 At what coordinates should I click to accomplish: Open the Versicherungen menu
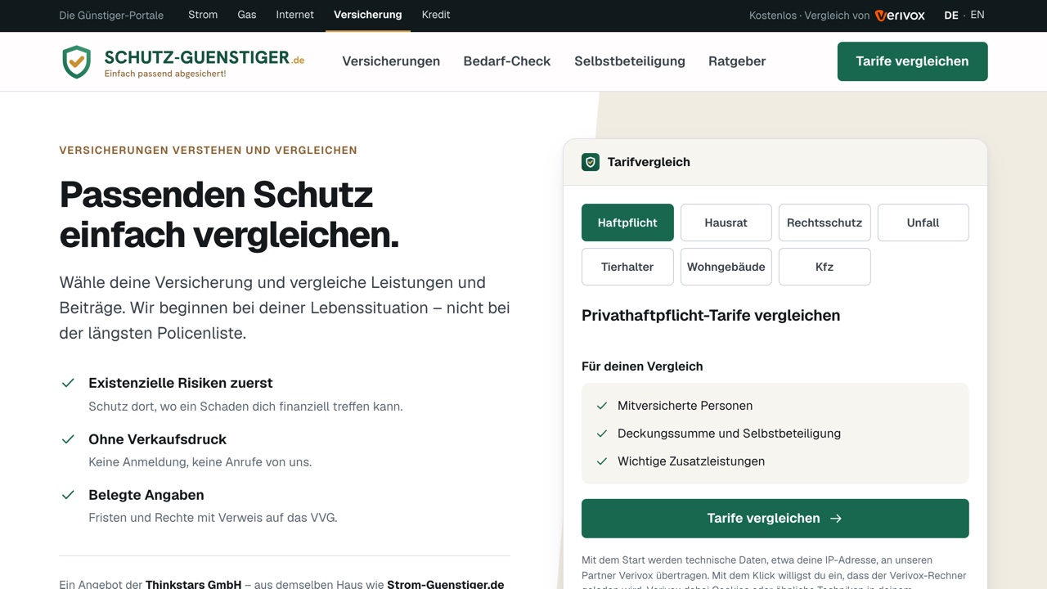click(x=391, y=61)
